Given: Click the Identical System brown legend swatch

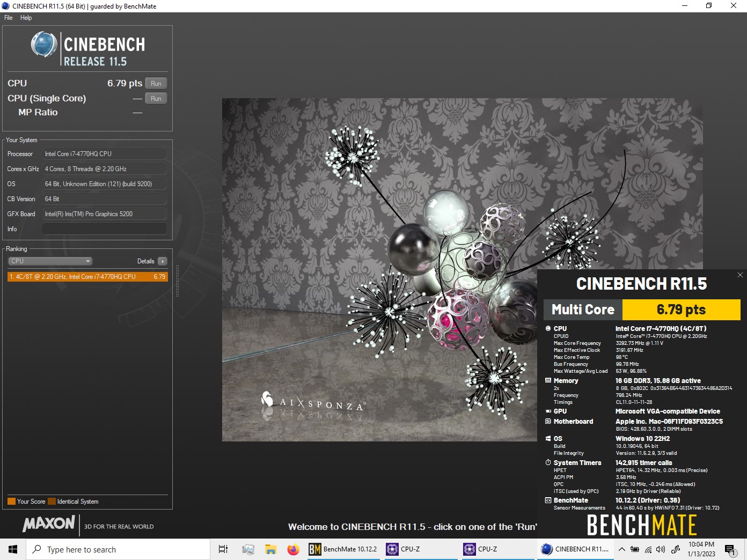Looking at the screenshot, I should [52, 502].
